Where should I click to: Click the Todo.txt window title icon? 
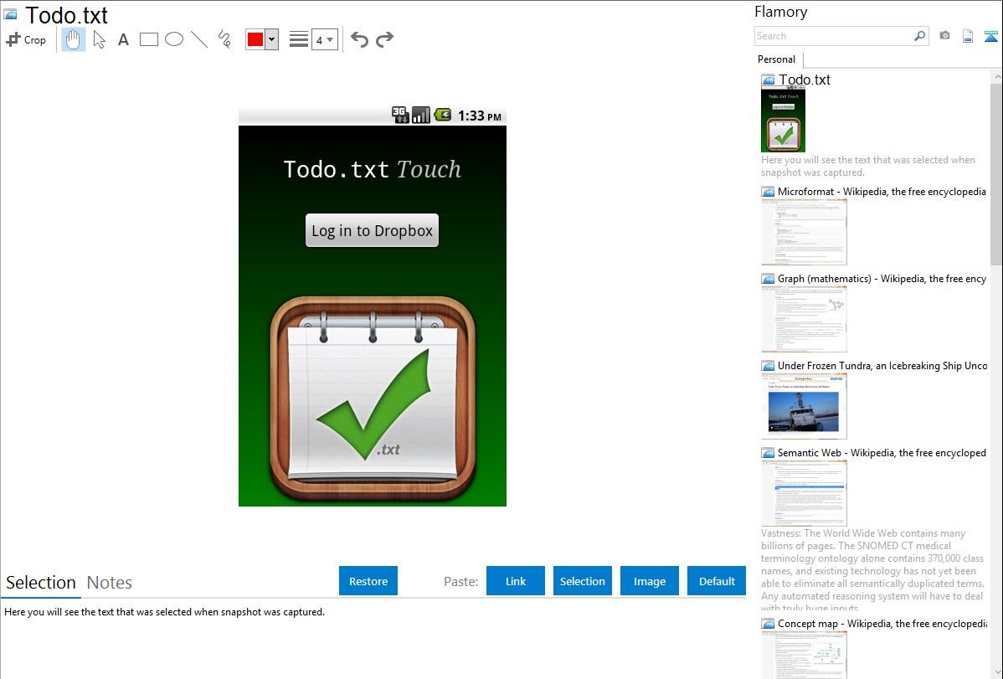point(10,14)
